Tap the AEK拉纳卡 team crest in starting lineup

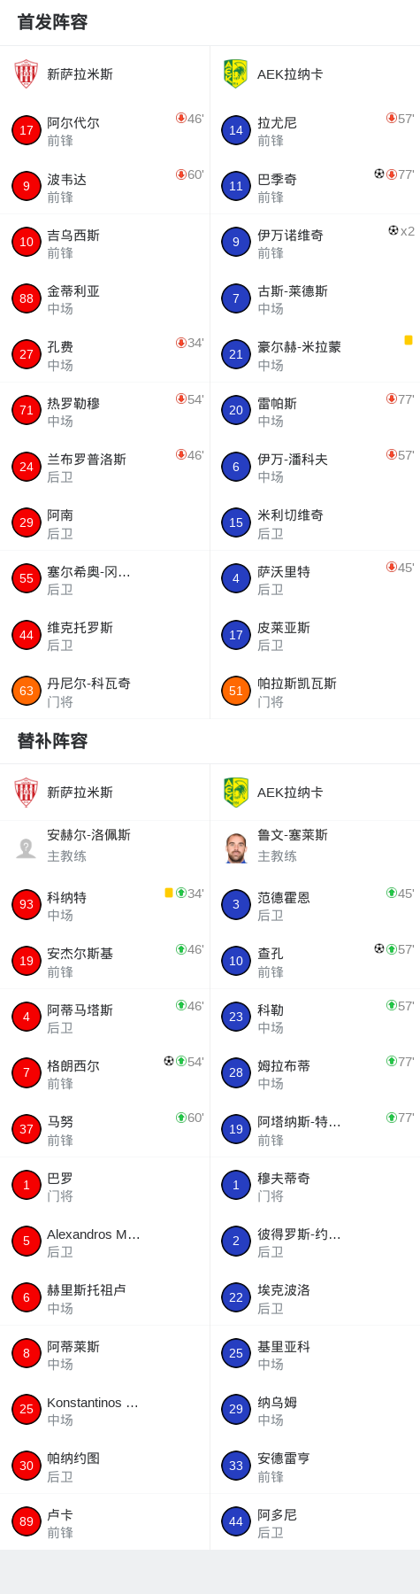[236, 74]
